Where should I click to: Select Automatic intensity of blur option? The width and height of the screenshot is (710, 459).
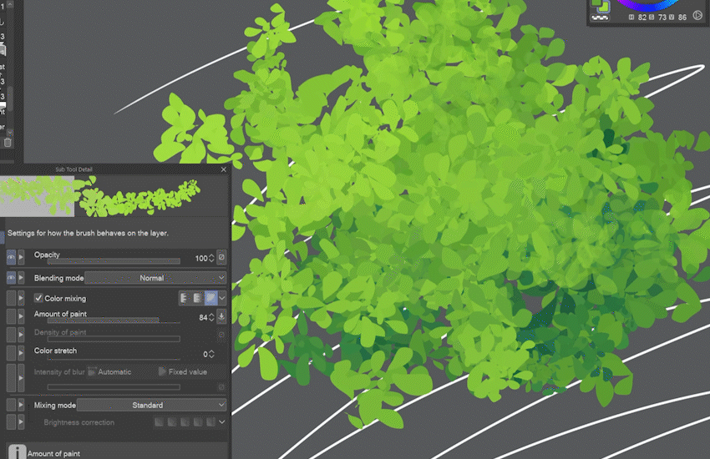click(109, 371)
